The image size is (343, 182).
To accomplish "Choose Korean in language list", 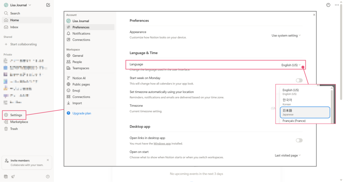I will coord(305,102).
